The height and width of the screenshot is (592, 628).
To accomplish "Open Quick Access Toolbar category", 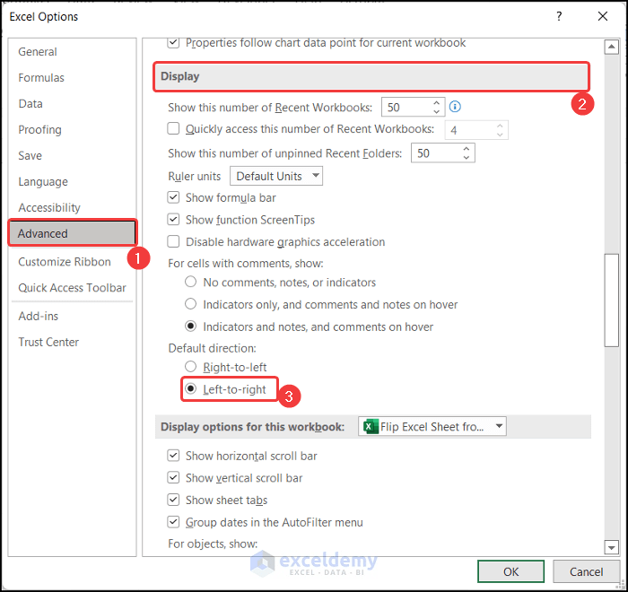I will click(x=72, y=288).
